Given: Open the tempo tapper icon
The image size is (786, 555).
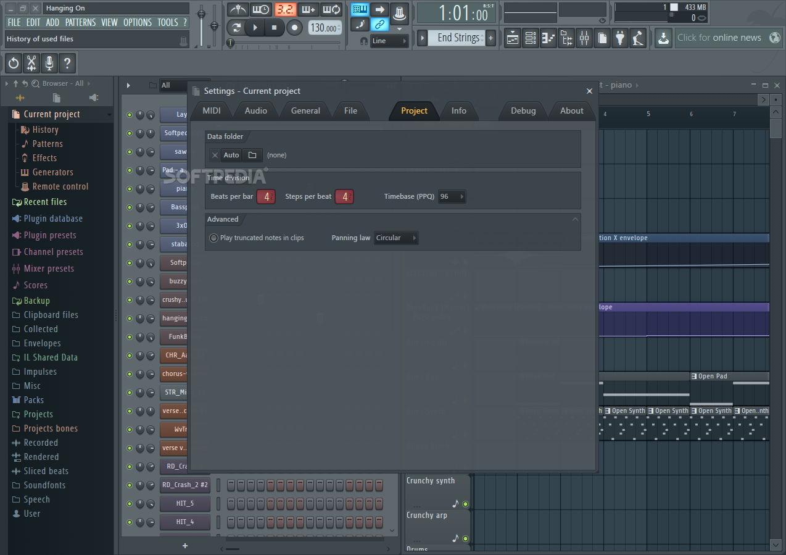Looking at the screenshot, I should [x=638, y=38].
